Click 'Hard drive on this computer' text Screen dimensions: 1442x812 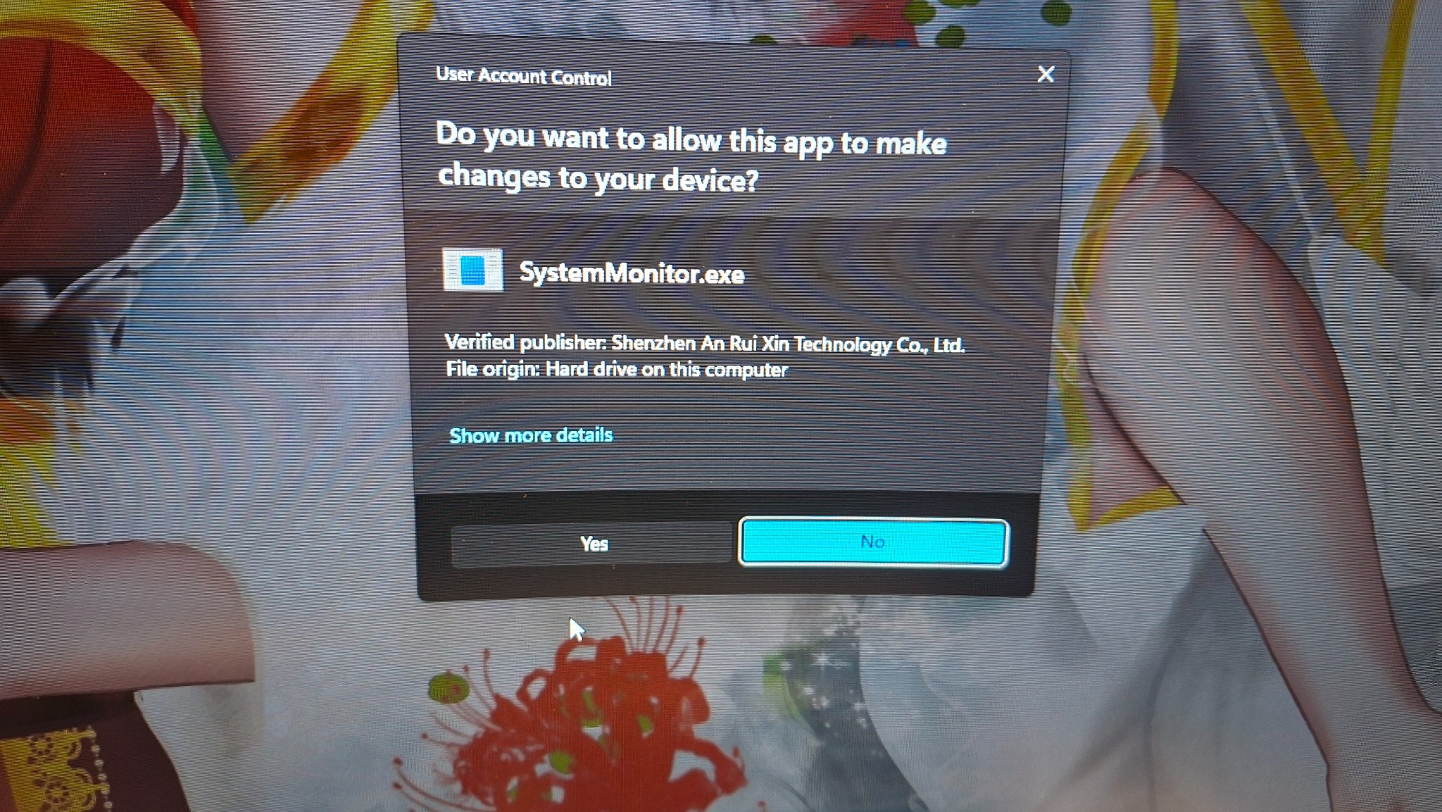pyautogui.click(x=666, y=370)
